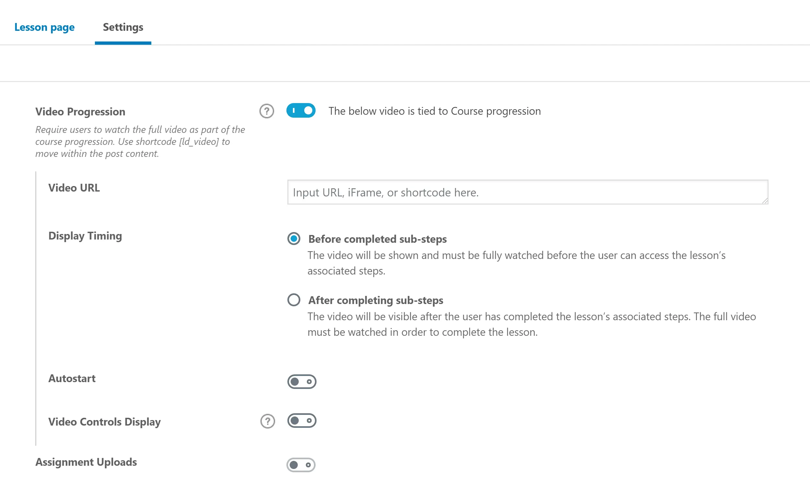Click the After completing sub-steps label
Image resolution: width=810 pixels, height=492 pixels.
(376, 300)
